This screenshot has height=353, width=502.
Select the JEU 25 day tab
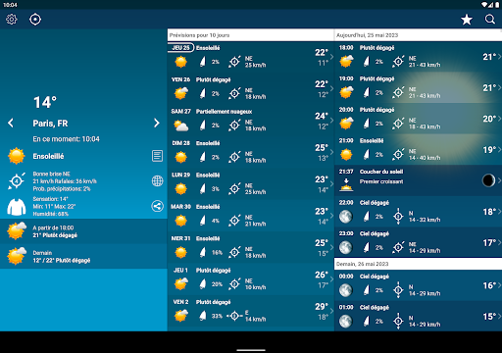(180, 48)
